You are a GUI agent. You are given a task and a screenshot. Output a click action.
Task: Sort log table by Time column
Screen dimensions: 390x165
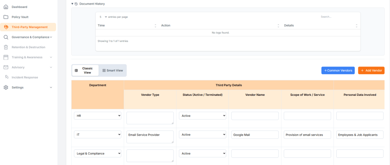[x=126, y=25]
